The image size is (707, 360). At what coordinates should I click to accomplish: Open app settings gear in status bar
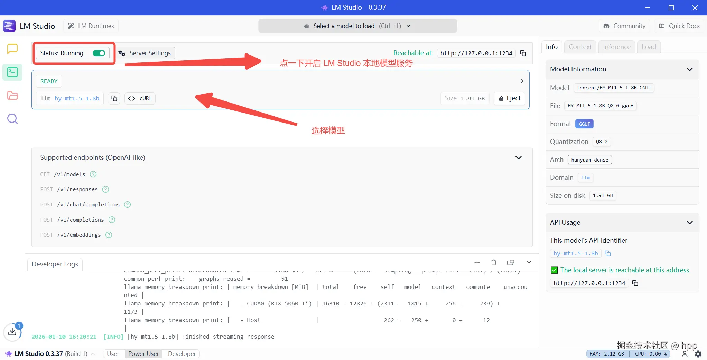(698, 354)
